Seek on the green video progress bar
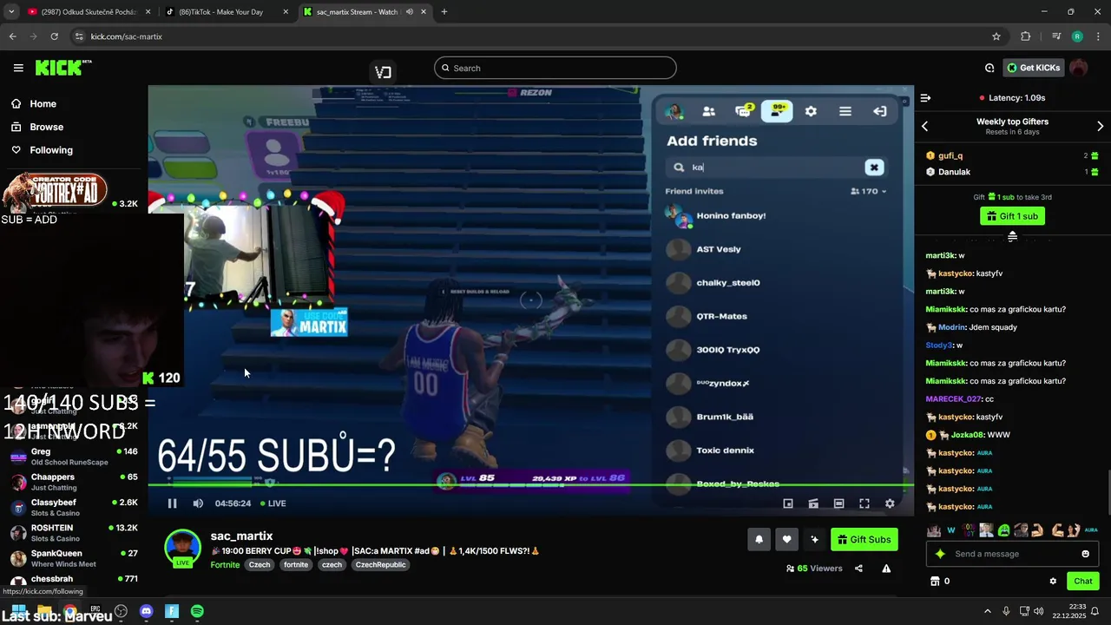 click(530, 484)
